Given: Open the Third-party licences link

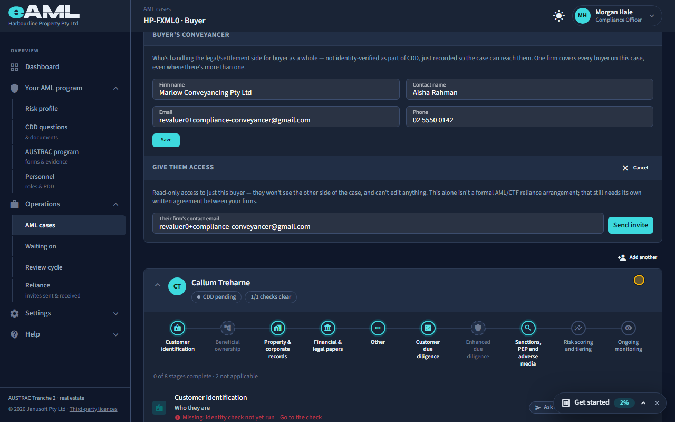Looking at the screenshot, I should [93, 409].
